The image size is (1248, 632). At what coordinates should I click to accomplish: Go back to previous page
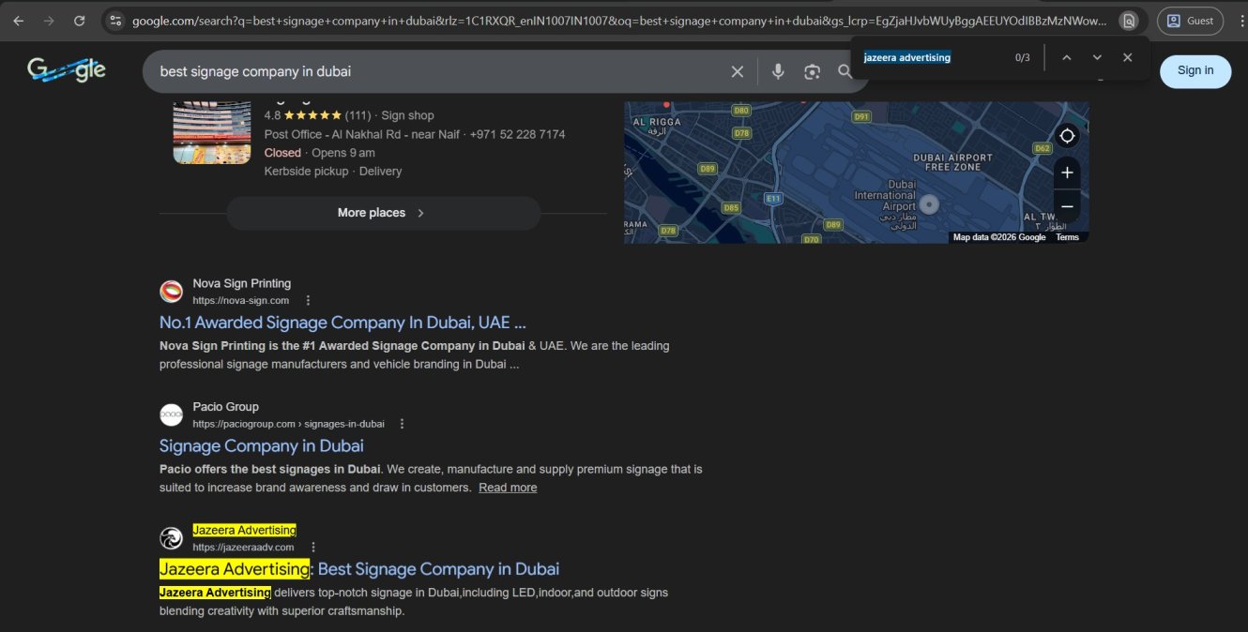pos(19,21)
